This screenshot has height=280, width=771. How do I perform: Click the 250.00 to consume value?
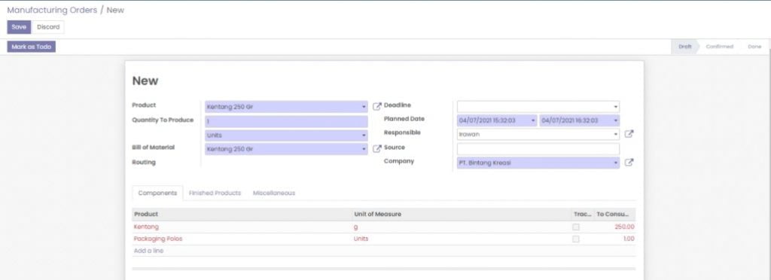(x=624, y=227)
